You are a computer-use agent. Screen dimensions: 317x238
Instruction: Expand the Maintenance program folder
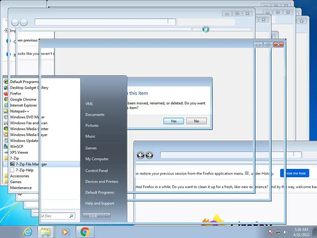pyautogui.click(x=21, y=187)
